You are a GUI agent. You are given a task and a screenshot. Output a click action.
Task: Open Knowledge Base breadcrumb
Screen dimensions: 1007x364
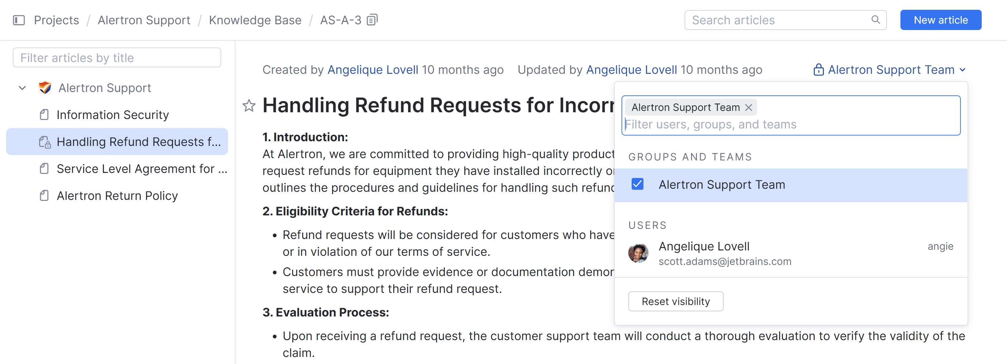[255, 20]
